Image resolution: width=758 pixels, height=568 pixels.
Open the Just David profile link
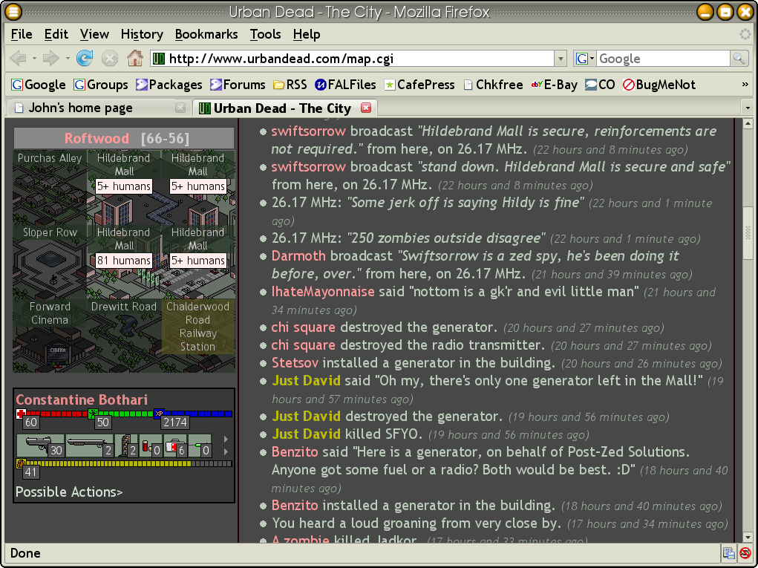[x=306, y=381]
